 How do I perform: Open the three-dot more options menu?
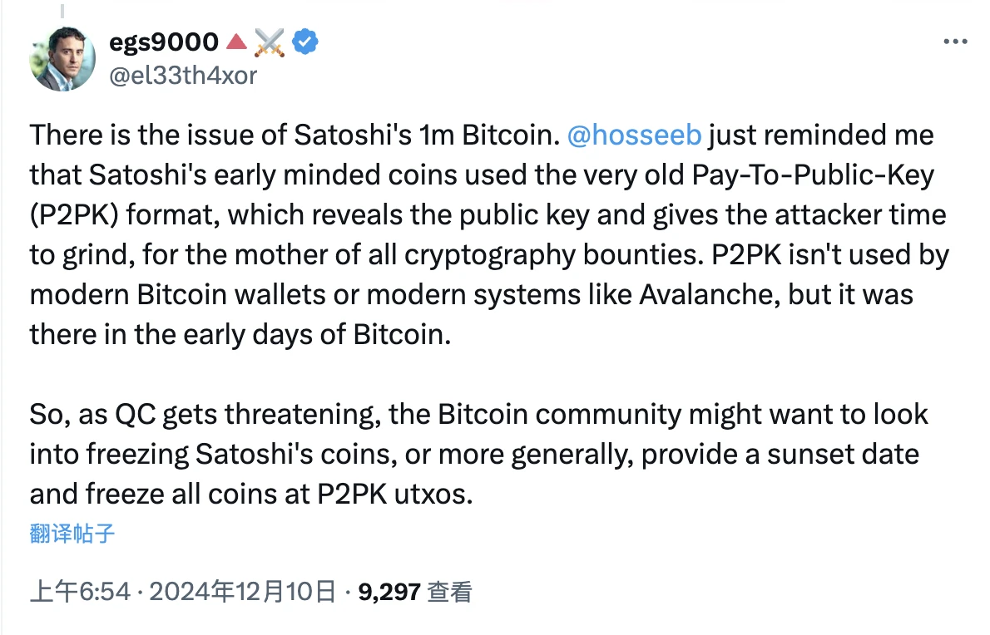[x=955, y=41]
